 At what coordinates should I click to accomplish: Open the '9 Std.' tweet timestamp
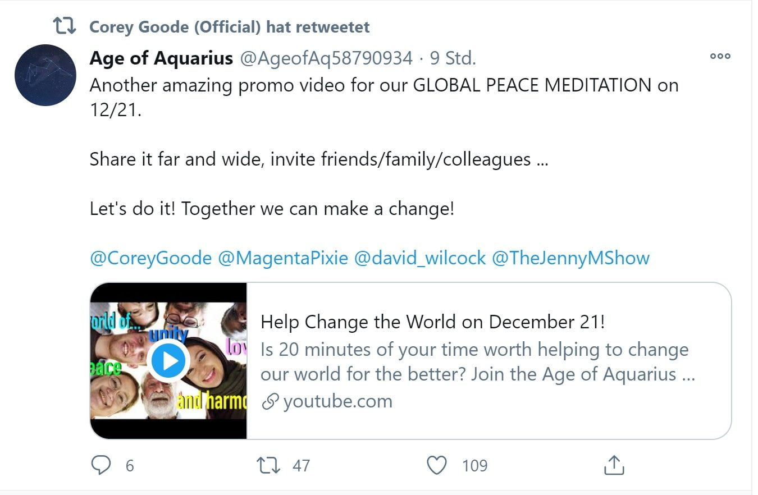pos(453,58)
